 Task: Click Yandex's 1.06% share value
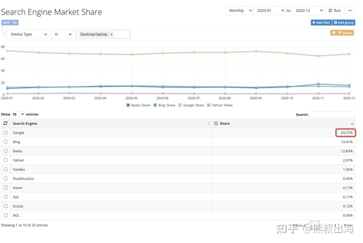click(x=348, y=169)
